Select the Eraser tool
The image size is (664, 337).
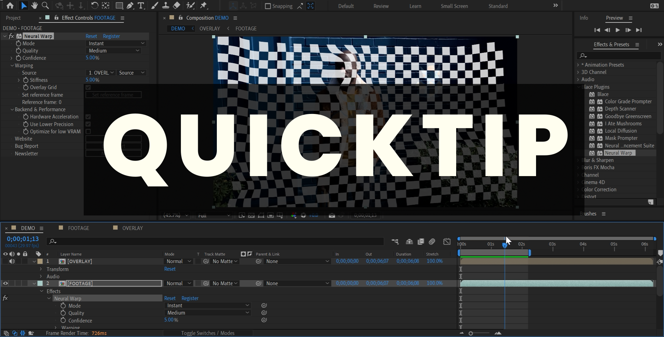tap(176, 6)
